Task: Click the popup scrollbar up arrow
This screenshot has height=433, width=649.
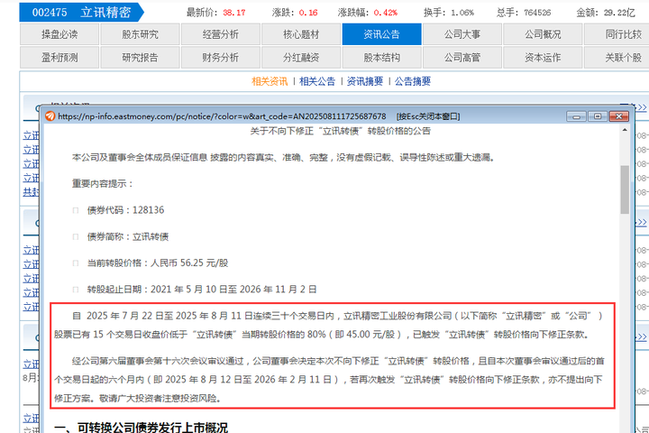Action: (625, 130)
